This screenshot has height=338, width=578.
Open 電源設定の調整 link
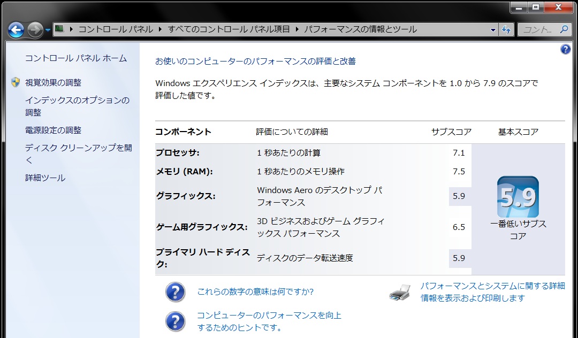pos(53,130)
